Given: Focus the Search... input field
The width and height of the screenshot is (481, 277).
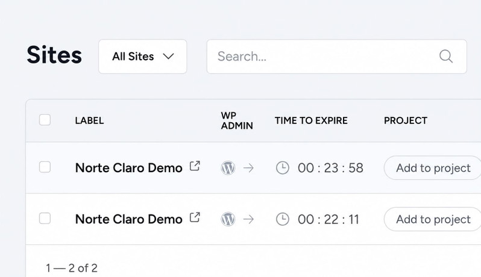Looking at the screenshot, I should tap(337, 57).
